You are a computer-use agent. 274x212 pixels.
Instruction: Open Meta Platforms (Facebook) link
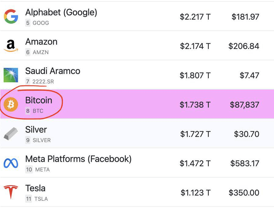click(x=79, y=159)
